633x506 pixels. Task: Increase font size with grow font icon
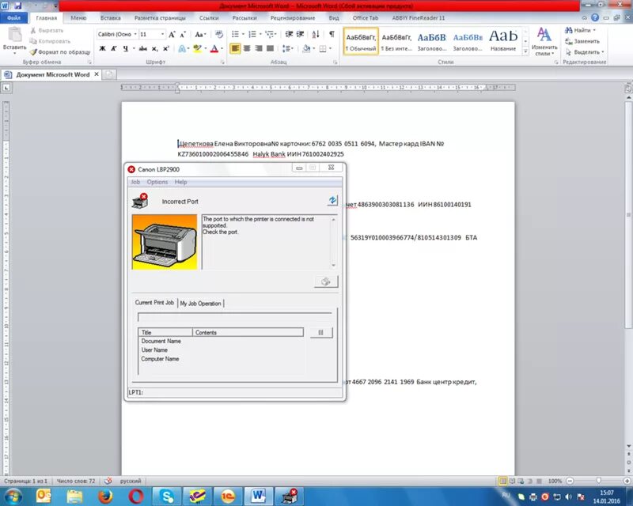tap(172, 34)
